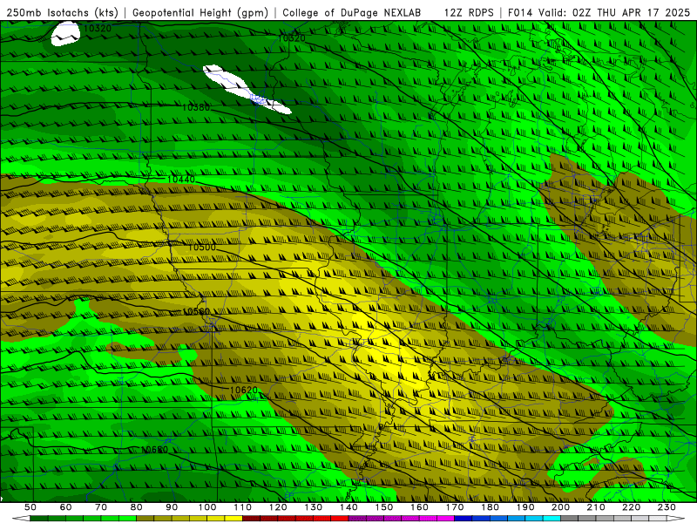Click the 110 value on the color scale

243,507
